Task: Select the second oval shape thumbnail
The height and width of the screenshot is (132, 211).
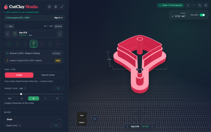Action: [x=17, y=44]
